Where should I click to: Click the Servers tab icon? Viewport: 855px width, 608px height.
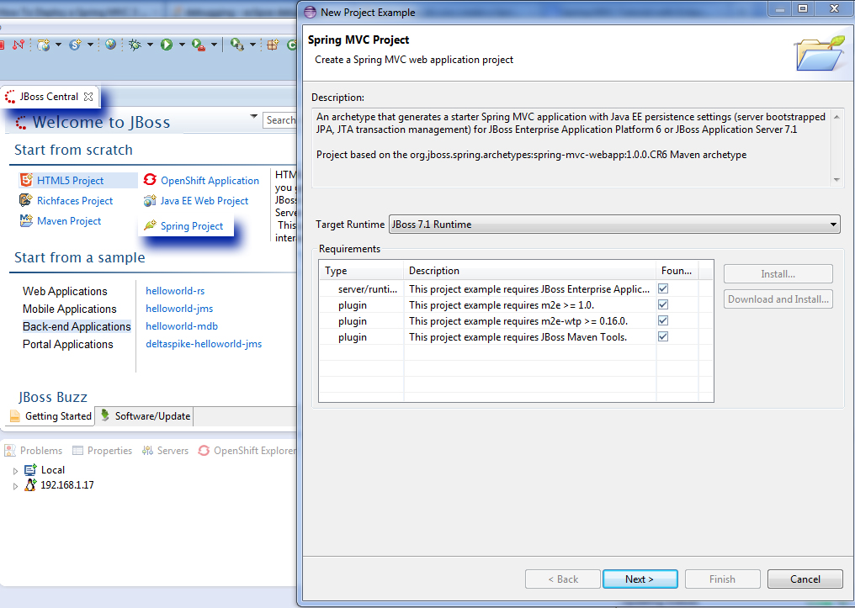(x=147, y=450)
